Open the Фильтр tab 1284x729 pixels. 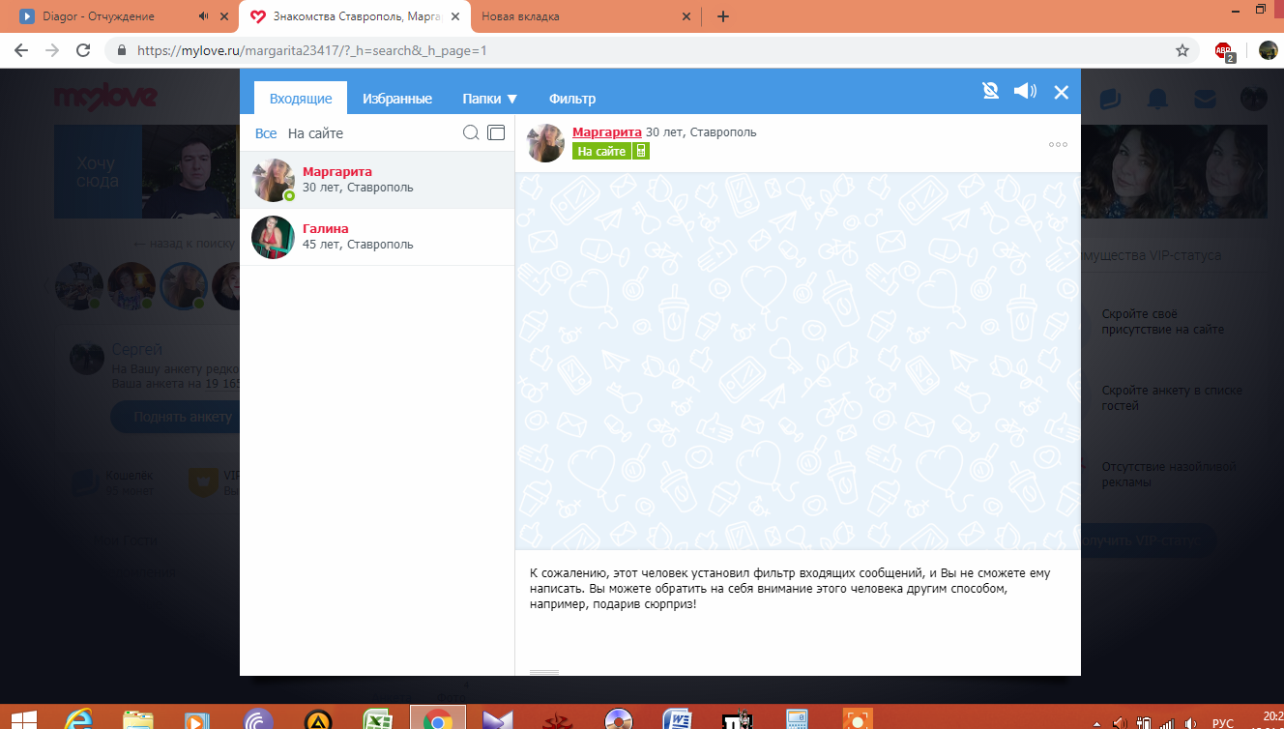pyautogui.click(x=571, y=99)
